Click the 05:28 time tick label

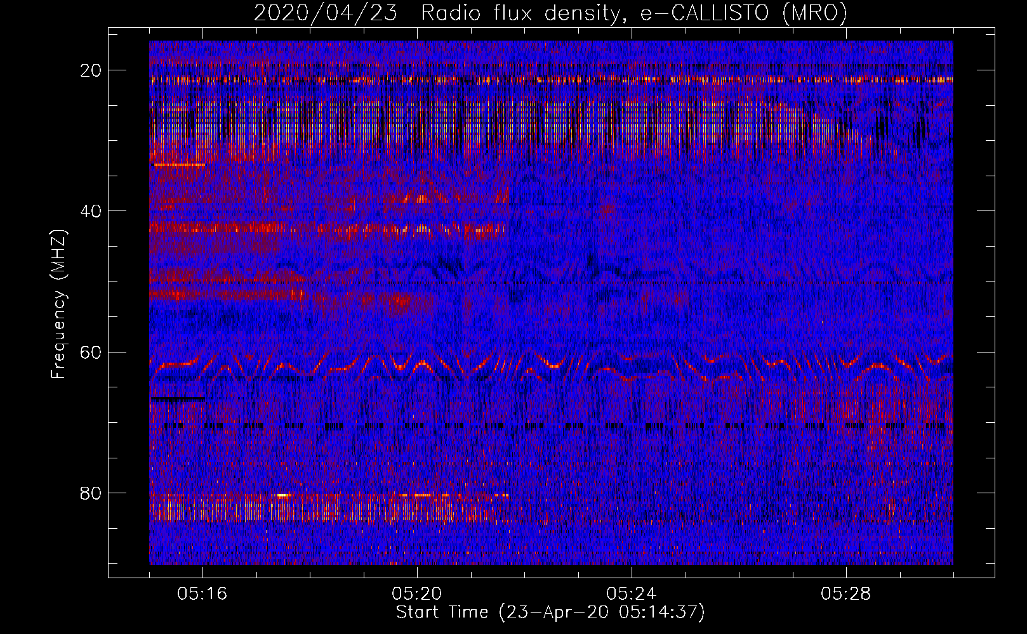tap(846, 594)
